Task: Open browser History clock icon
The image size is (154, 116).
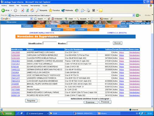Action: 77,10
